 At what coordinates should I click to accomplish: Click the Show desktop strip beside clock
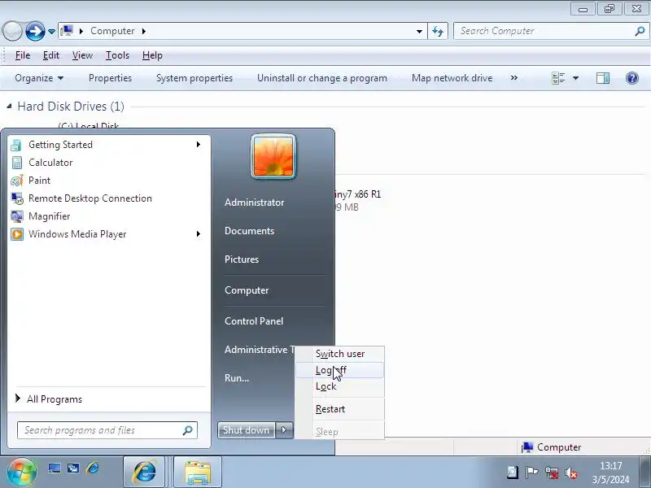click(645, 472)
